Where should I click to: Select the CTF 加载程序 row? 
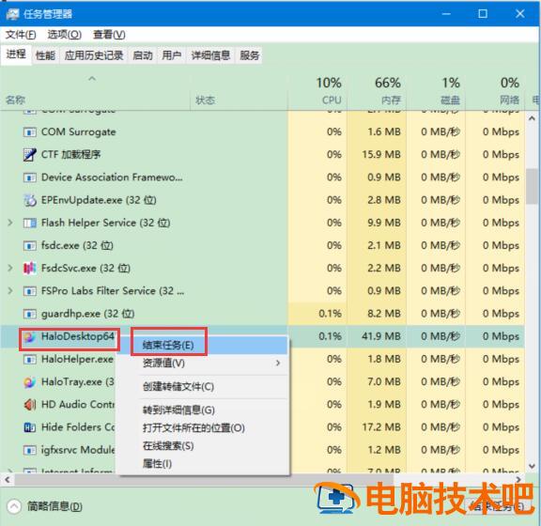click(262, 154)
